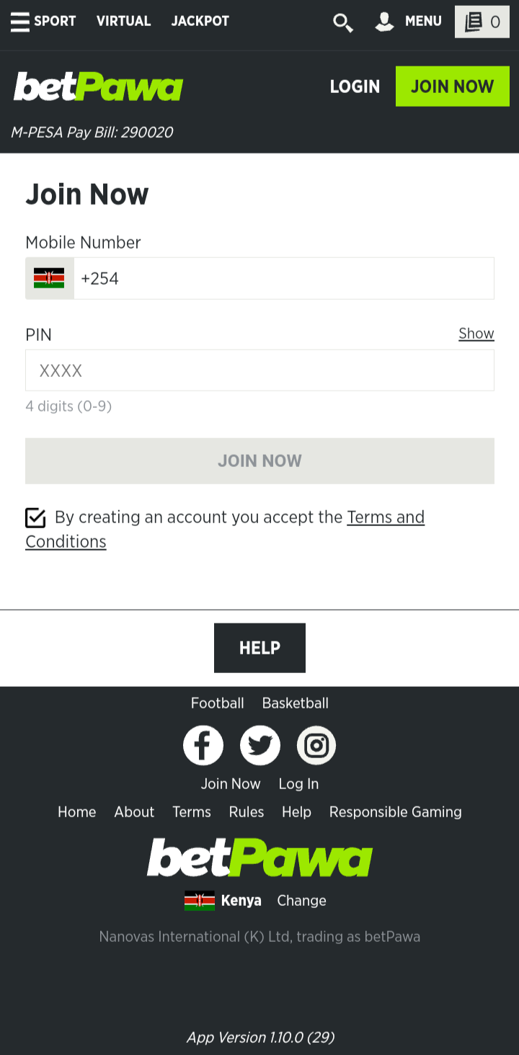The width and height of the screenshot is (519, 1055).
Task: Open the betslip icon showing 0
Action: tap(482, 22)
